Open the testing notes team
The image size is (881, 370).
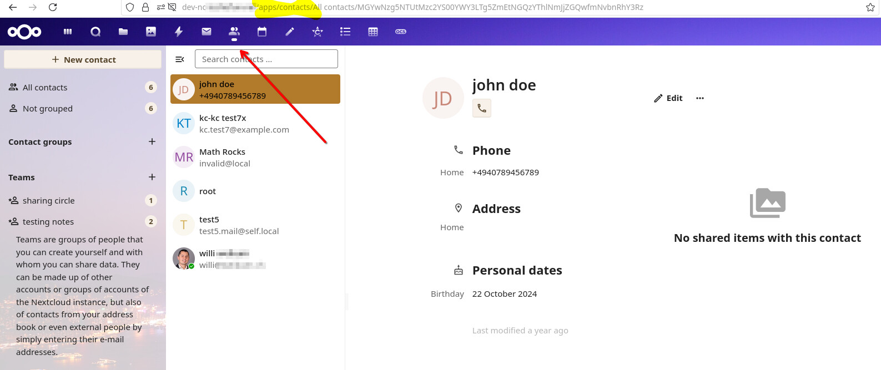click(x=48, y=222)
